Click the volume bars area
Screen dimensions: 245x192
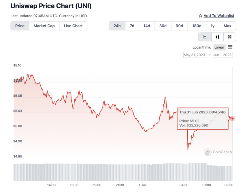[123, 172]
